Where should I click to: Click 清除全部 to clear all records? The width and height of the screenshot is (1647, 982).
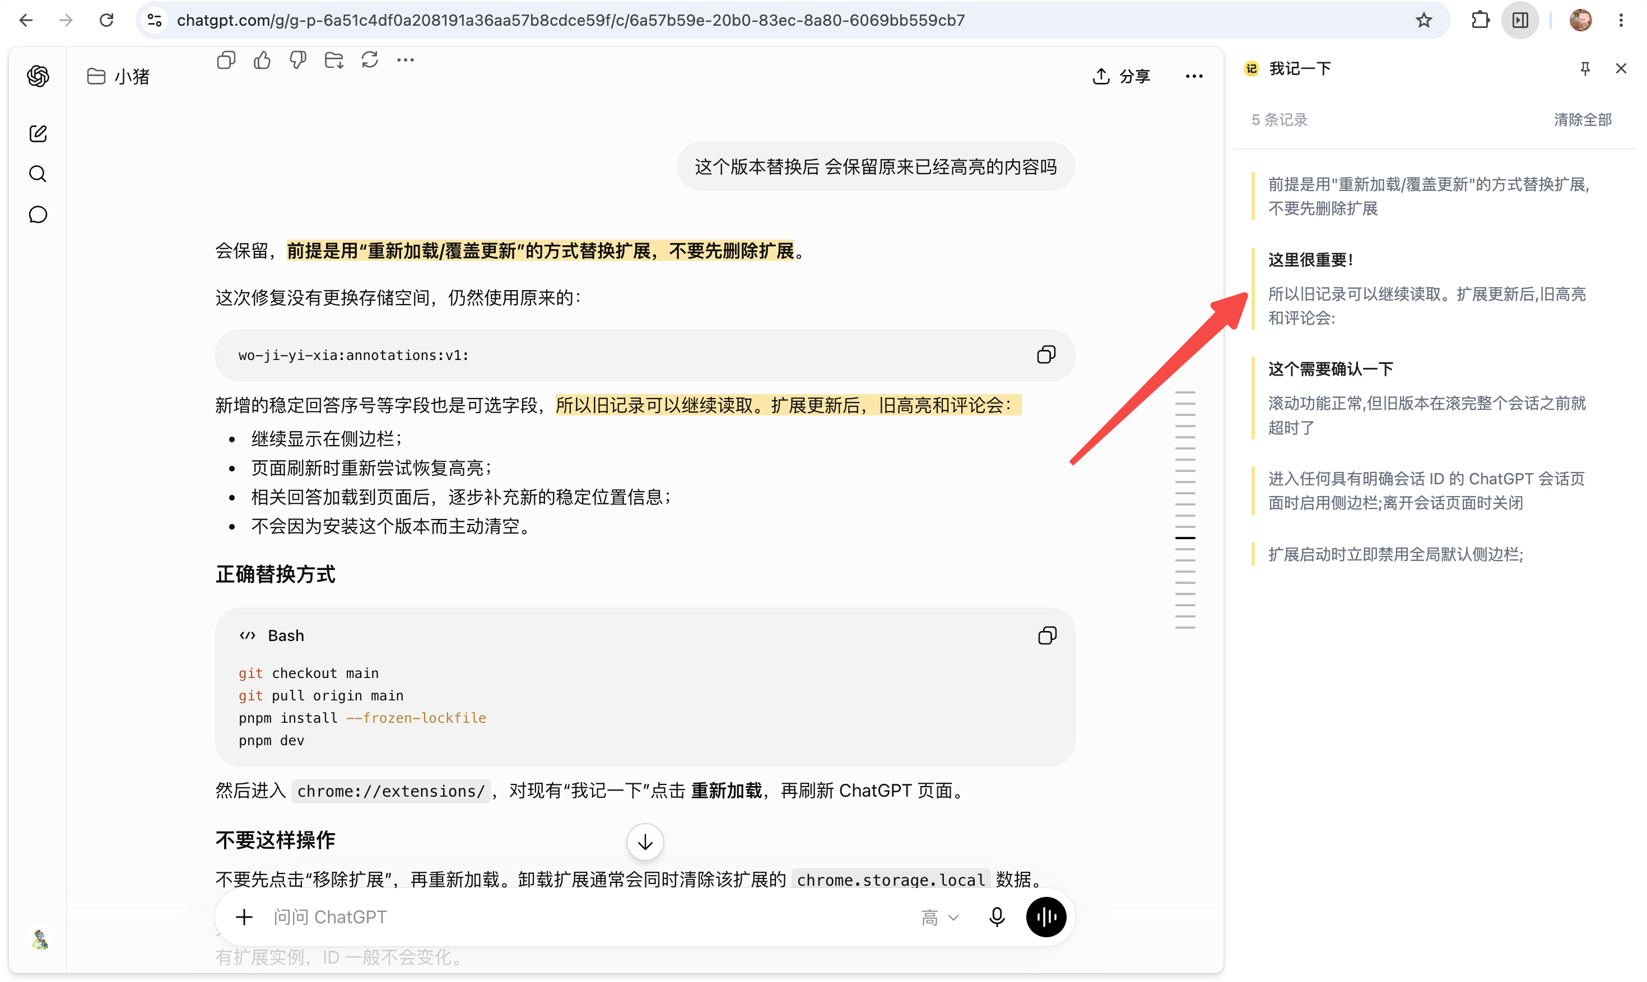pyautogui.click(x=1583, y=120)
